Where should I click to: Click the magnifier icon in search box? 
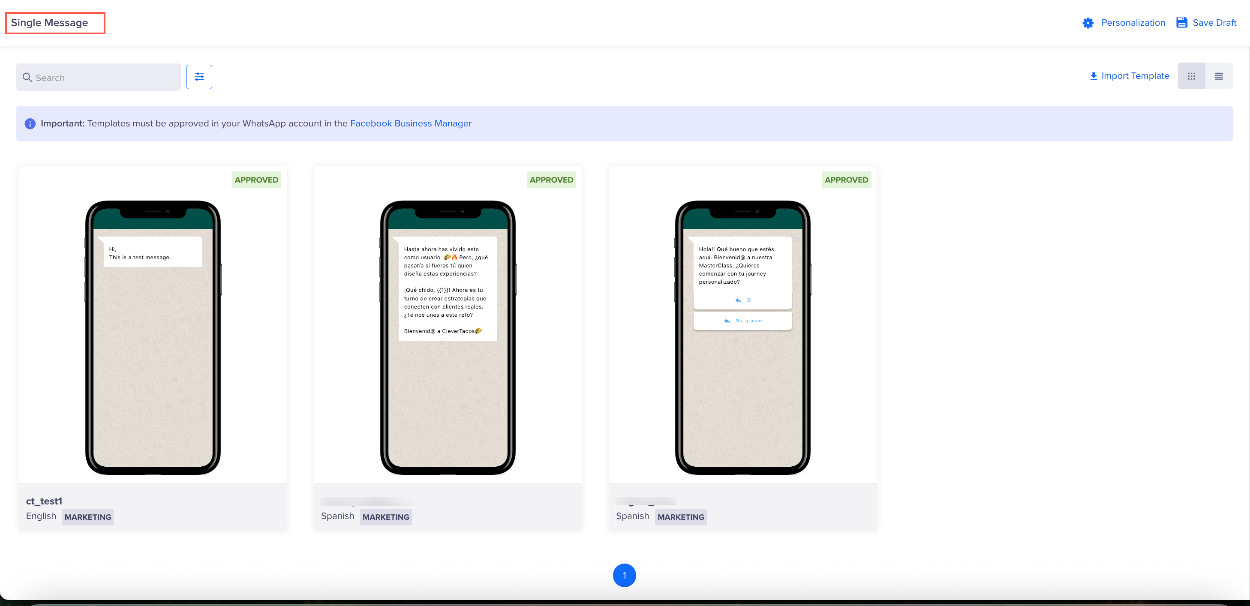pos(27,78)
